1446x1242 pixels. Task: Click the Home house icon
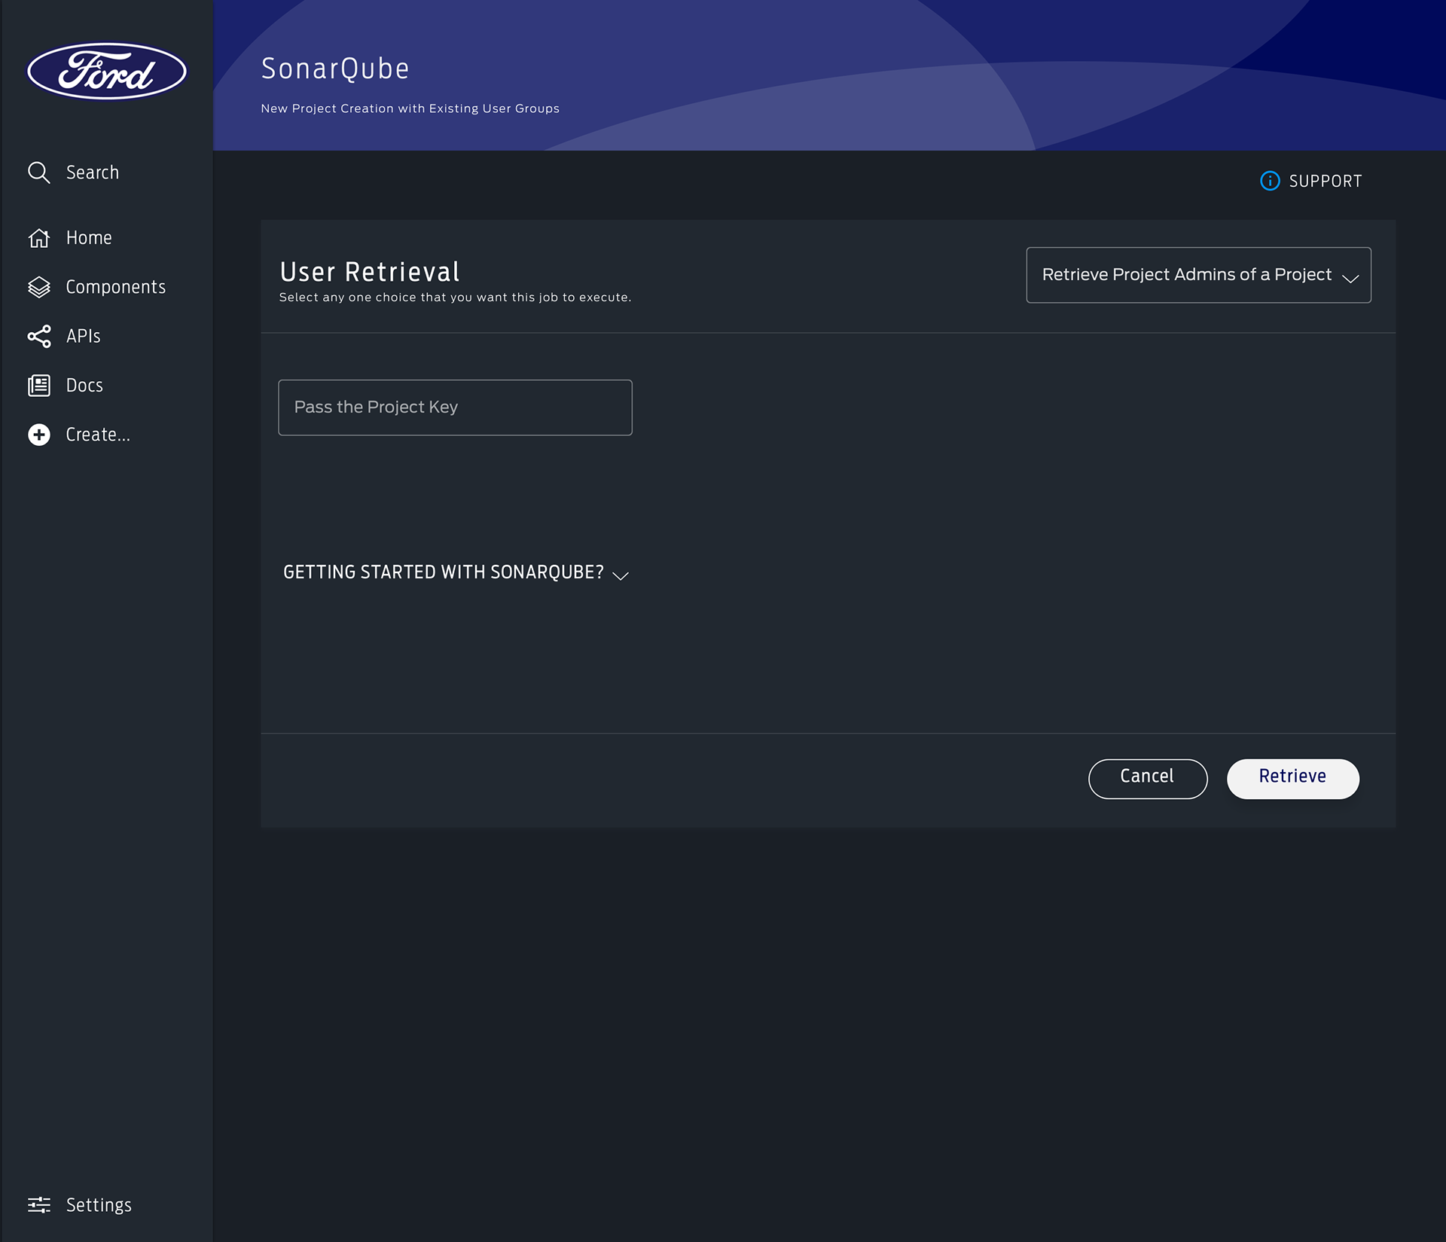tap(38, 238)
